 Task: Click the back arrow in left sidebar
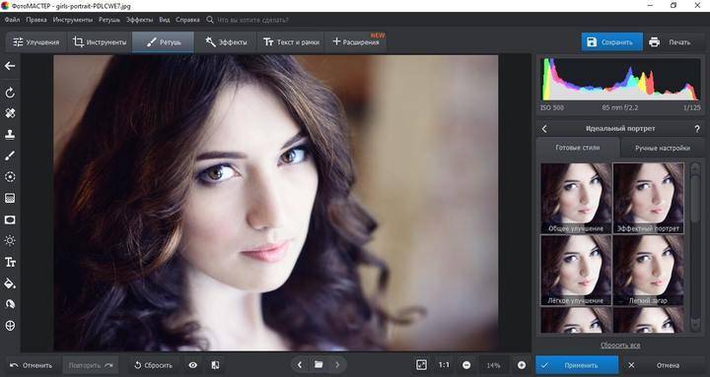[10, 66]
